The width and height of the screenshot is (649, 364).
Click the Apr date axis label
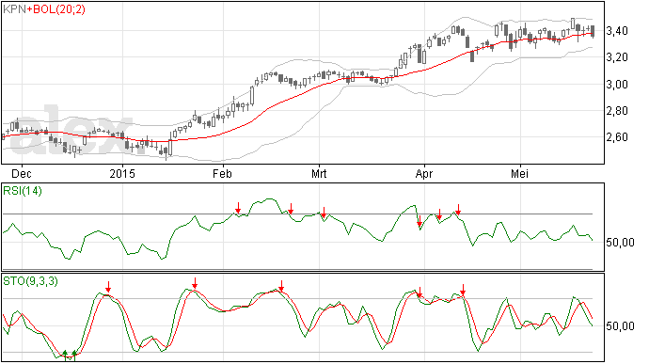pos(424,173)
